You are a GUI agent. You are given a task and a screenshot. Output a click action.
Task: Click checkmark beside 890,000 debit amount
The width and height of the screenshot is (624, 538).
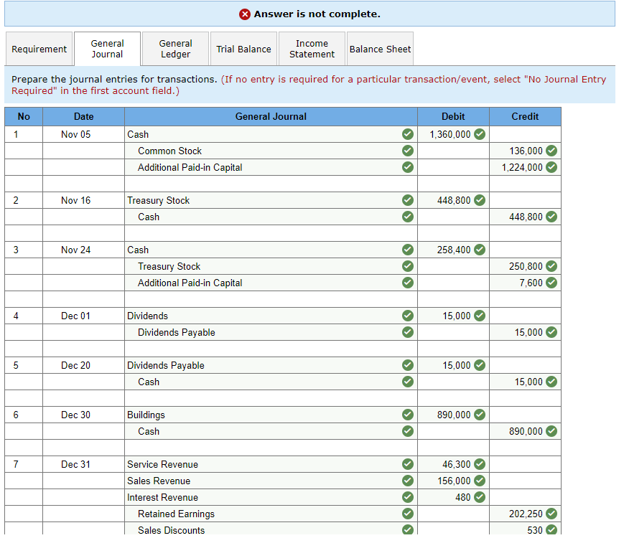pos(480,415)
